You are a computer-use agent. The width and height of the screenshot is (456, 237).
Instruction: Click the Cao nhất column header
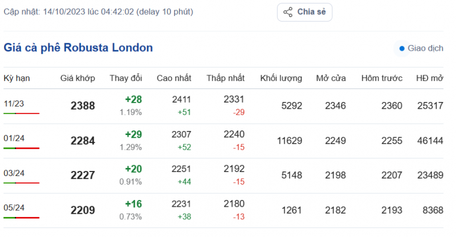(x=174, y=78)
